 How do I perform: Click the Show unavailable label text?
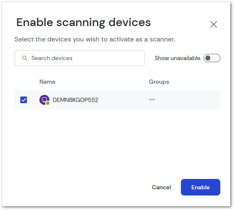point(177,58)
